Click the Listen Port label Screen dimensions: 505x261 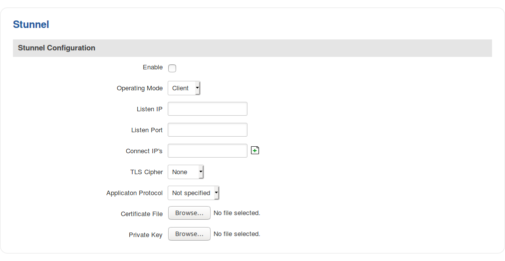coord(147,130)
